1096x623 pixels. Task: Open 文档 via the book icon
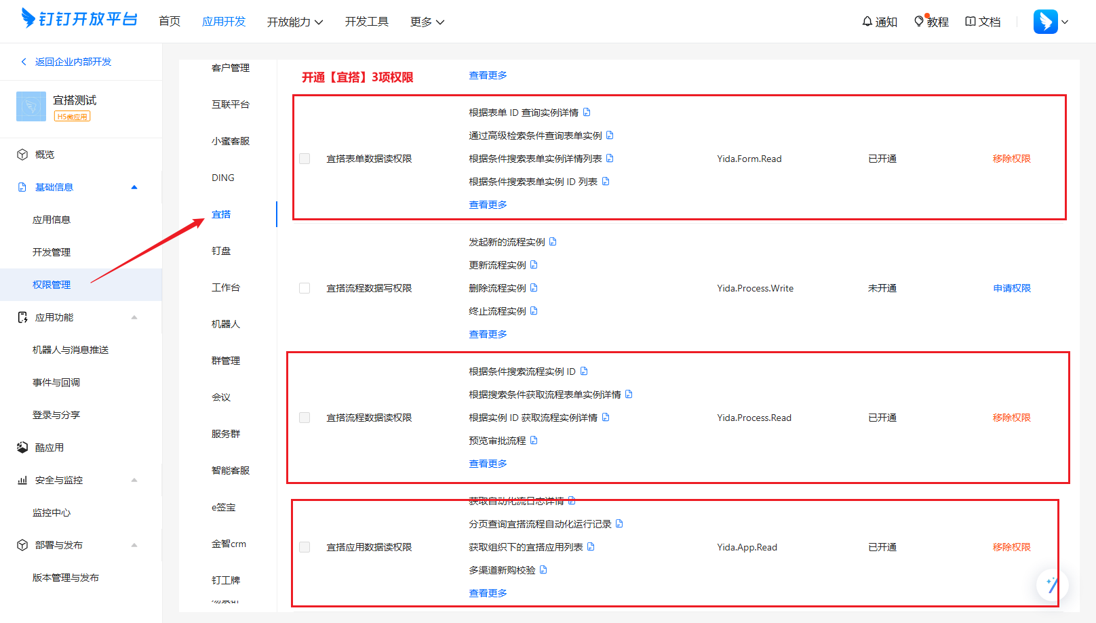(x=971, y=22)
